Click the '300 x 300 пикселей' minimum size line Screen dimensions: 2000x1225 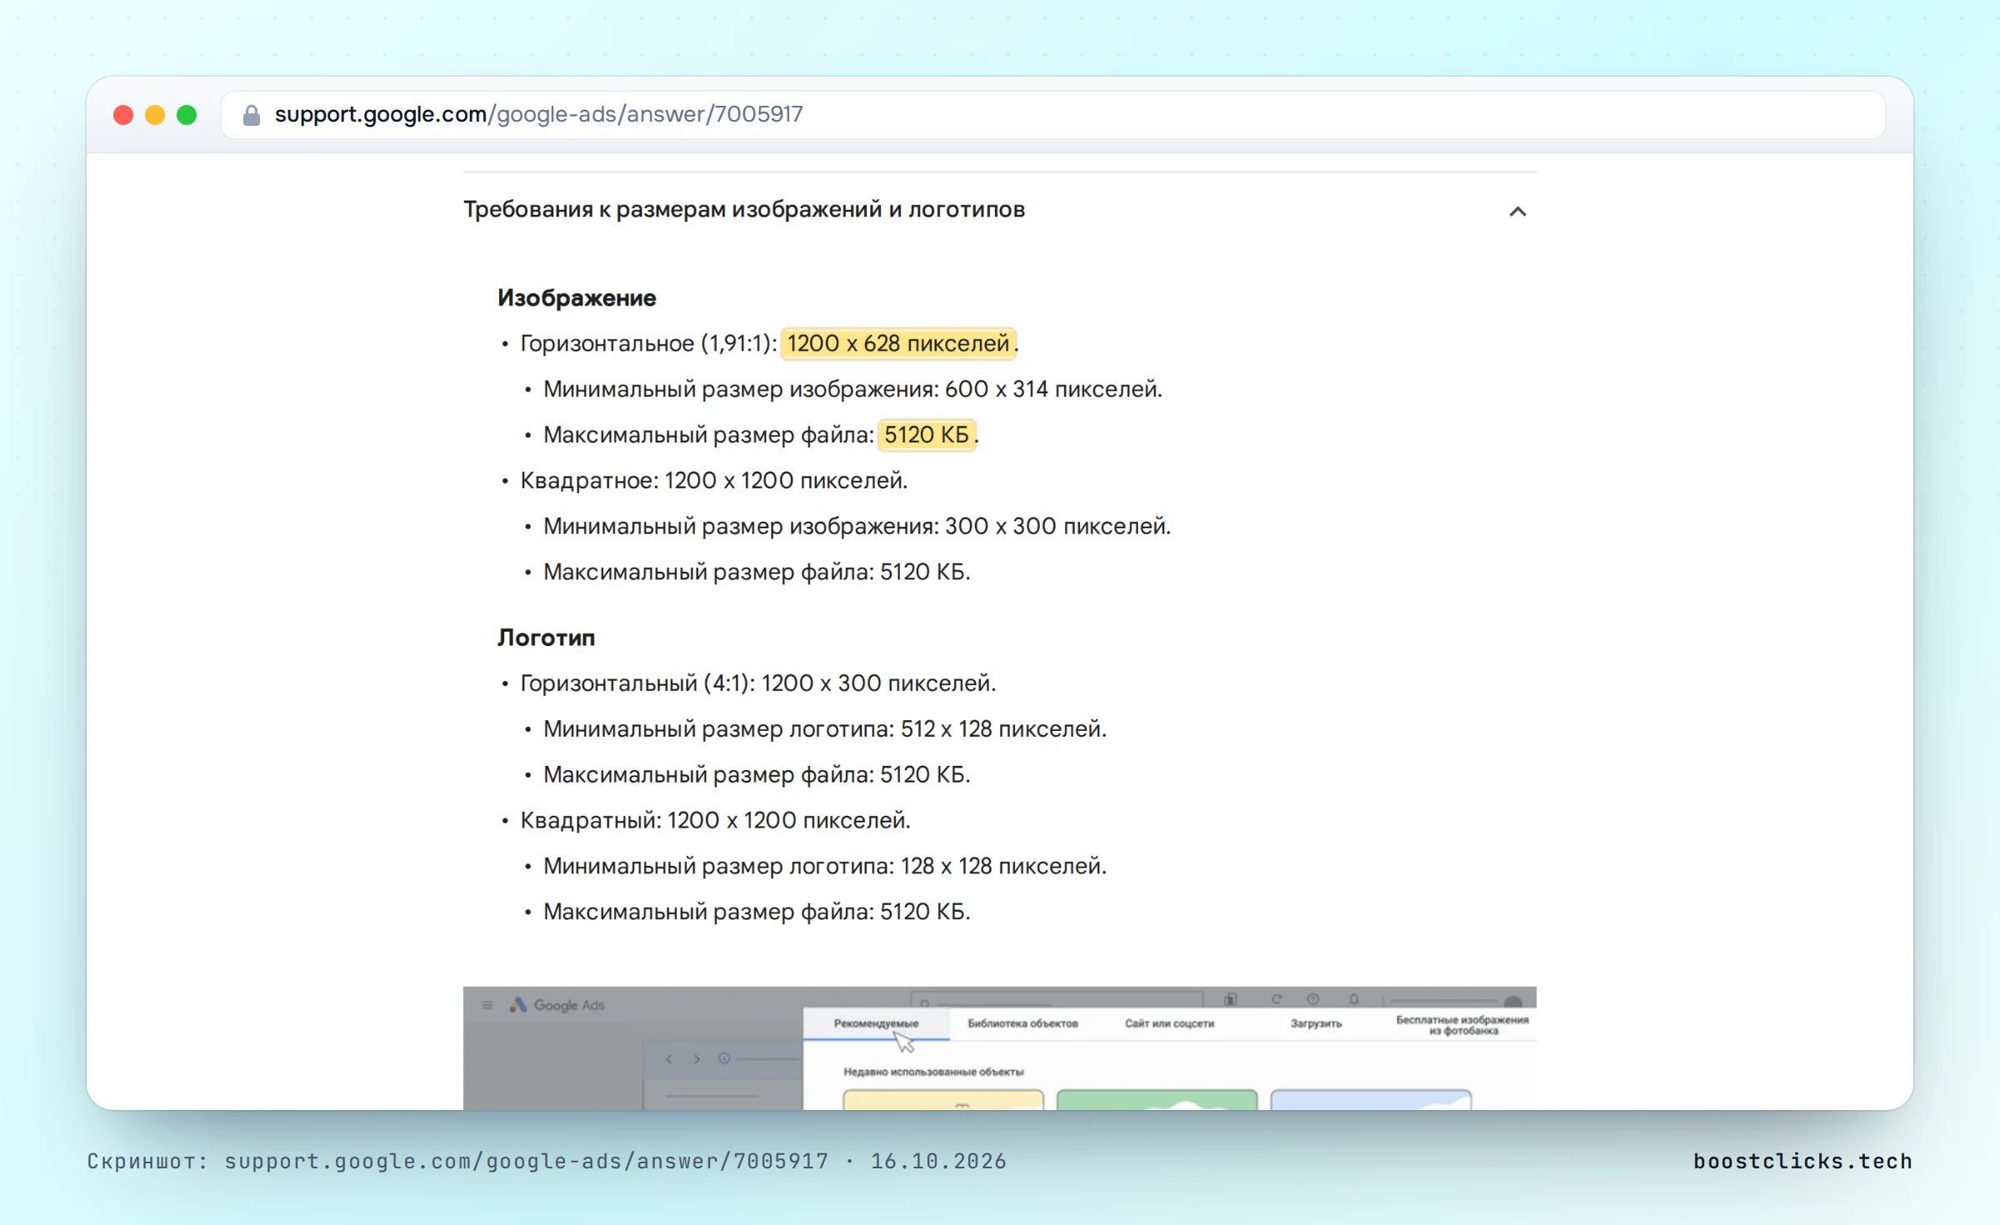click(857, 527)
